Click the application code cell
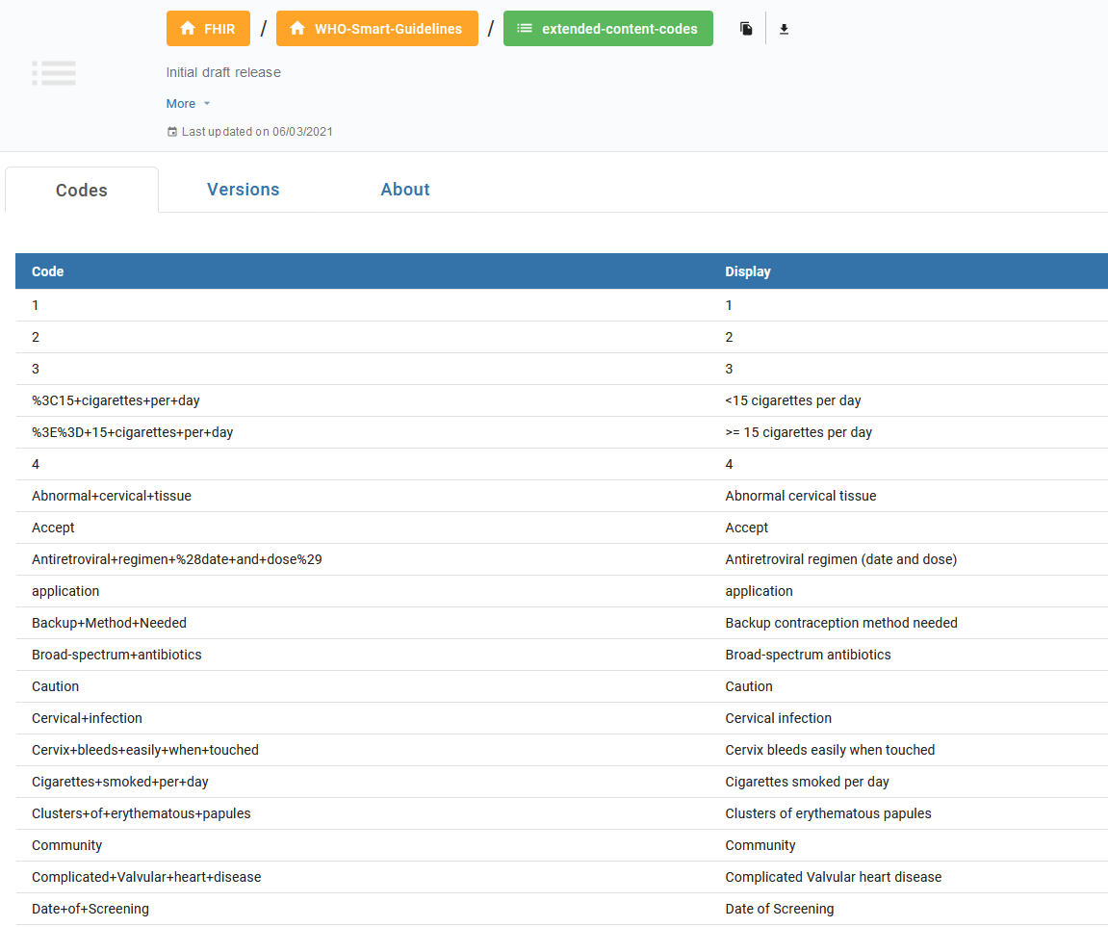 point(65,591)
